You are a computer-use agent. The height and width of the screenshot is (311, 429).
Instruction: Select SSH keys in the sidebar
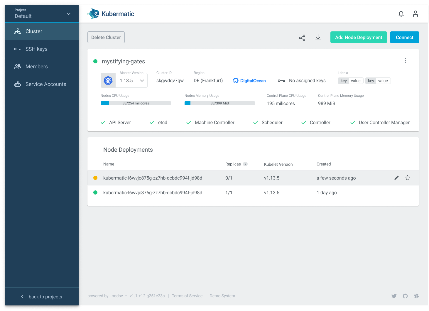pyautogui.click(x=36, y=49)
